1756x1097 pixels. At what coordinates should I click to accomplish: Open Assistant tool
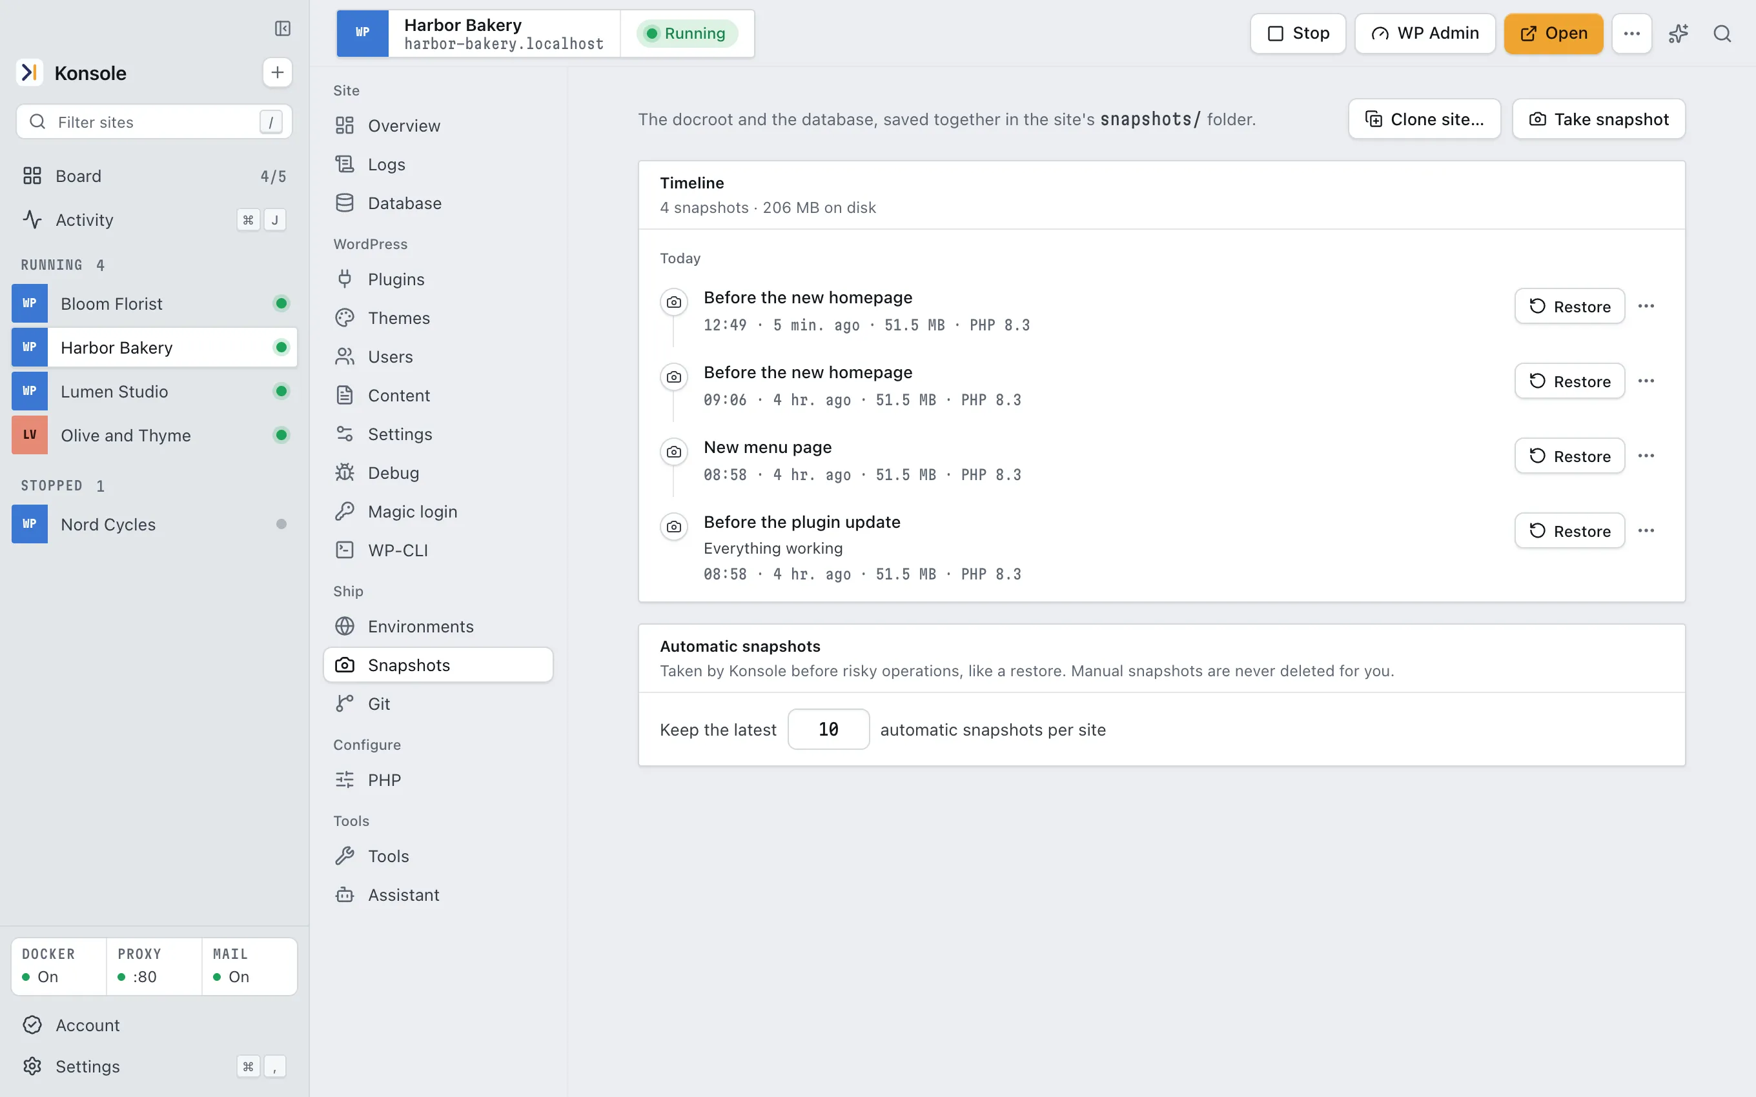(x=438, y=894)
